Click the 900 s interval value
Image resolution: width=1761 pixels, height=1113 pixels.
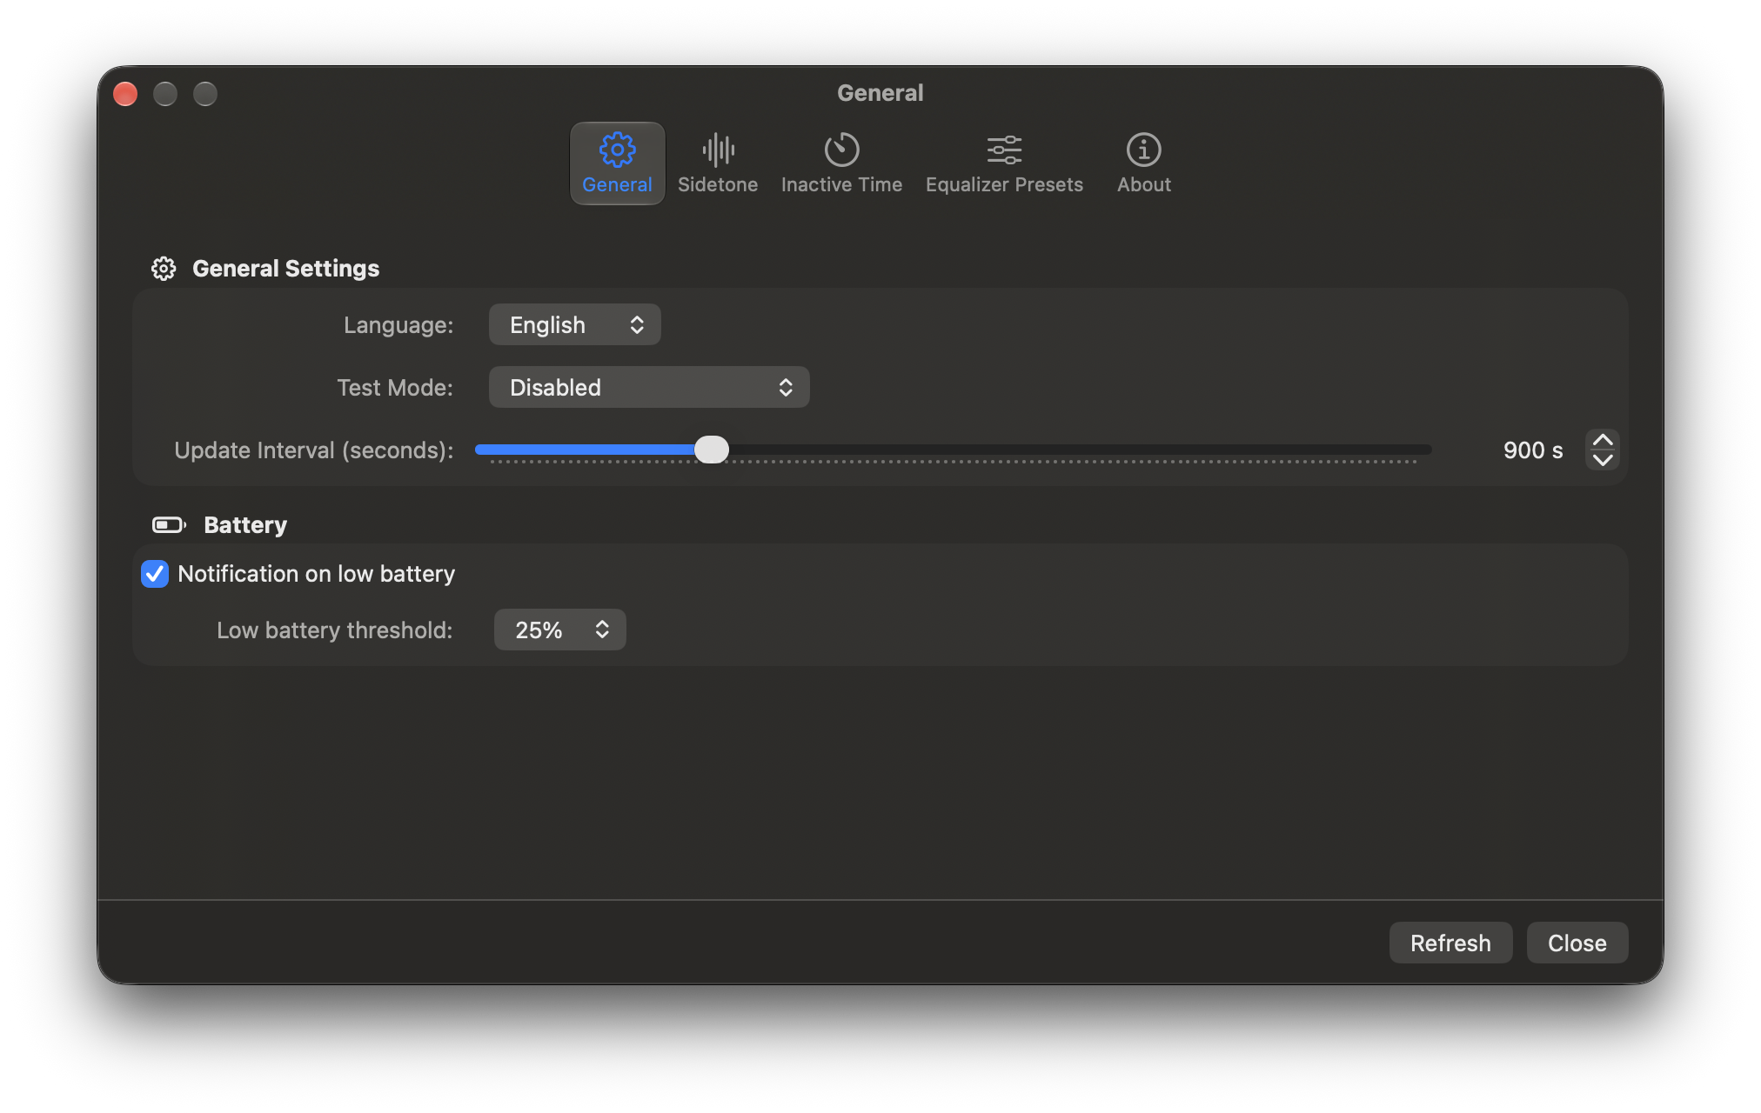(1533, 450)
